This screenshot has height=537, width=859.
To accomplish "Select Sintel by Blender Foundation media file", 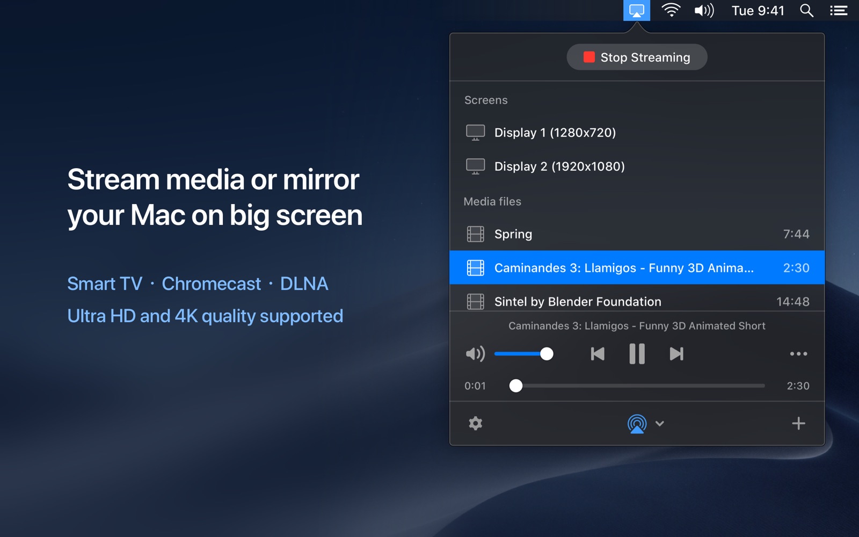I will [x=577, y=301].
